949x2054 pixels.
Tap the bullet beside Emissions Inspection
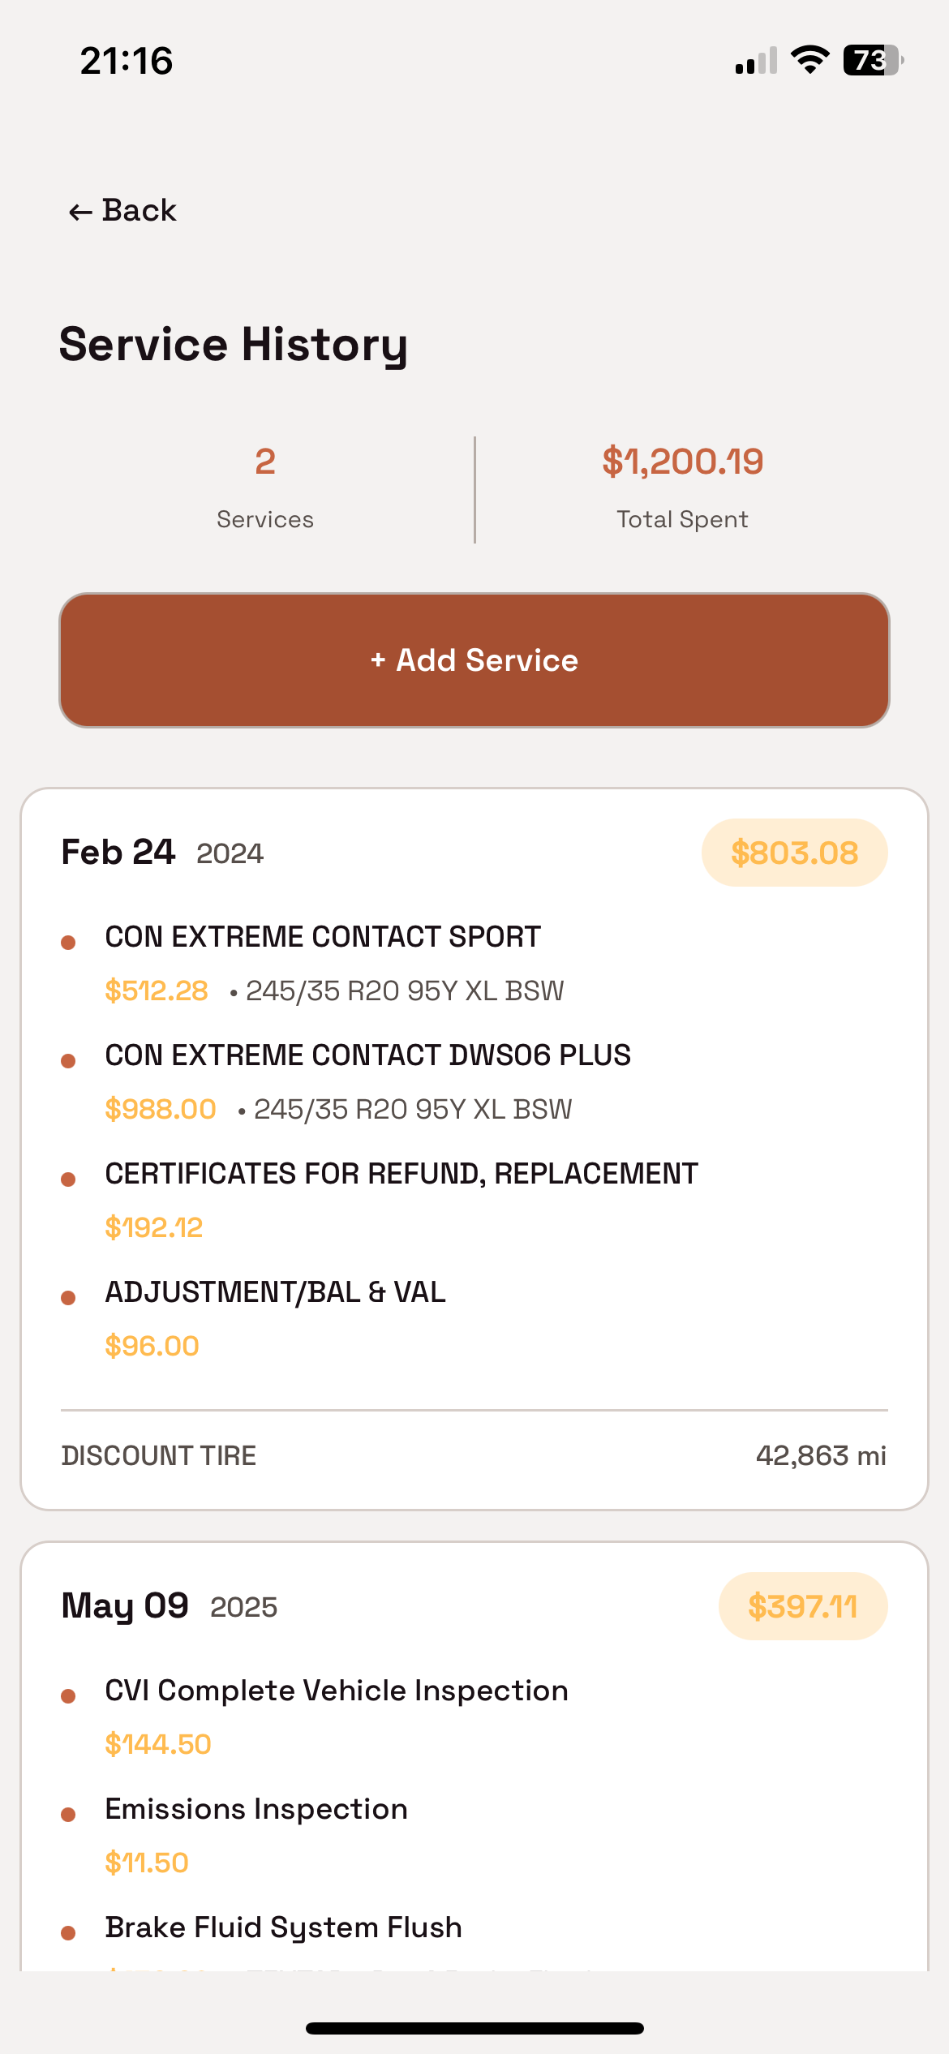point(68,1815)
